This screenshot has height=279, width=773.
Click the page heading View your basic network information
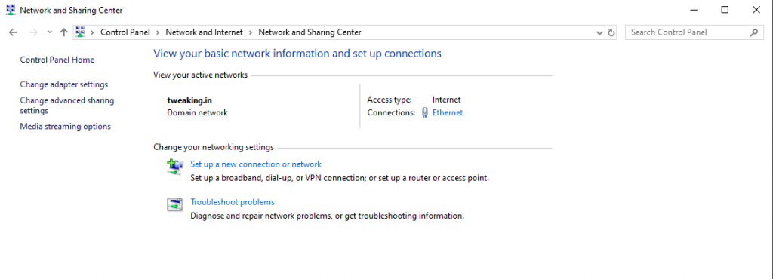tap(297, 53)
